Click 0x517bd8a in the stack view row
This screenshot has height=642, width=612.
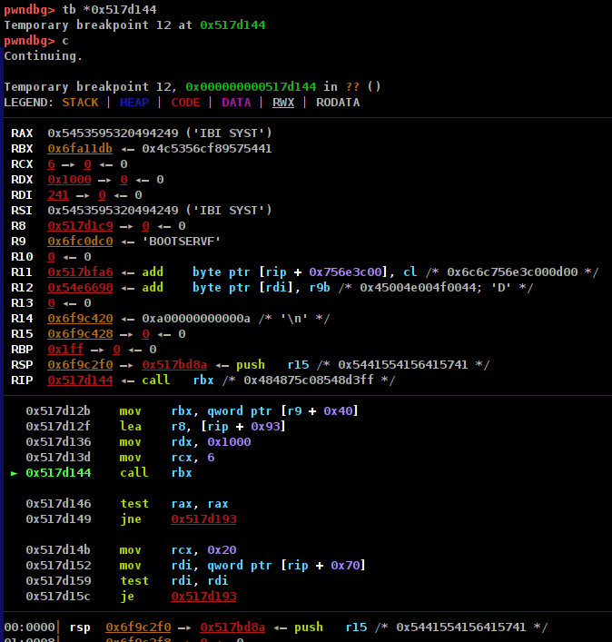click(x=232, y=627)
